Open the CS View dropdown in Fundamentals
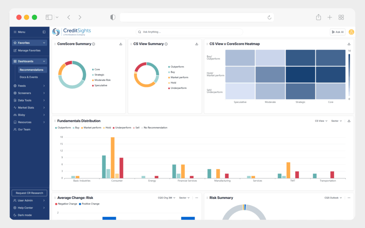365x228 pixels. (x=321, y=121)
